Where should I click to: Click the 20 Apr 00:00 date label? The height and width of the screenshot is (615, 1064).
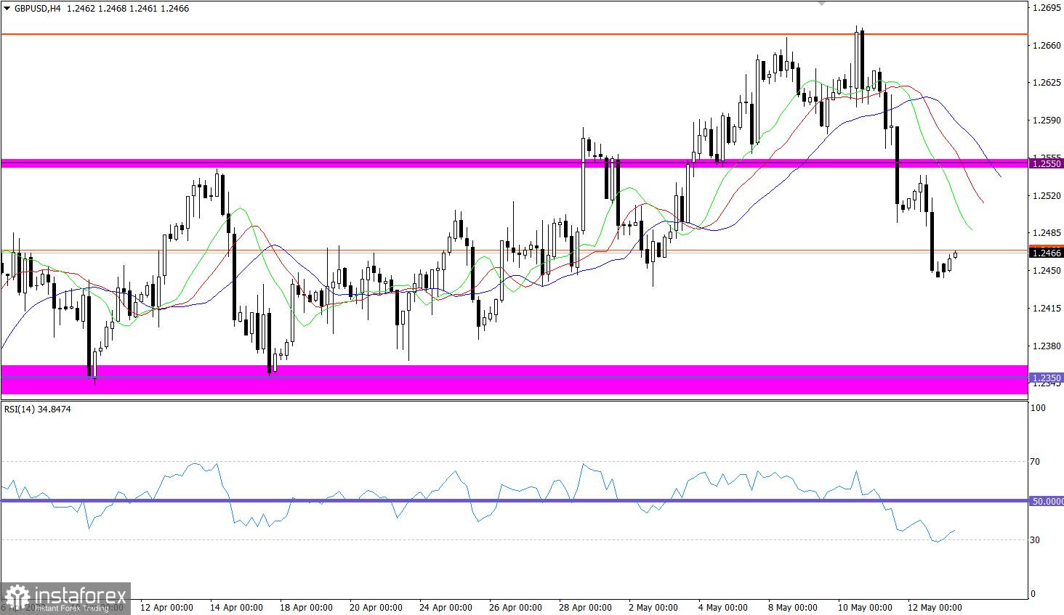[x=376, y=608]
